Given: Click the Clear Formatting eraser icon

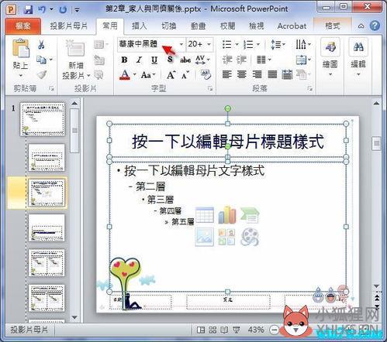Looking at the screenshot, I should pos(206,75).
